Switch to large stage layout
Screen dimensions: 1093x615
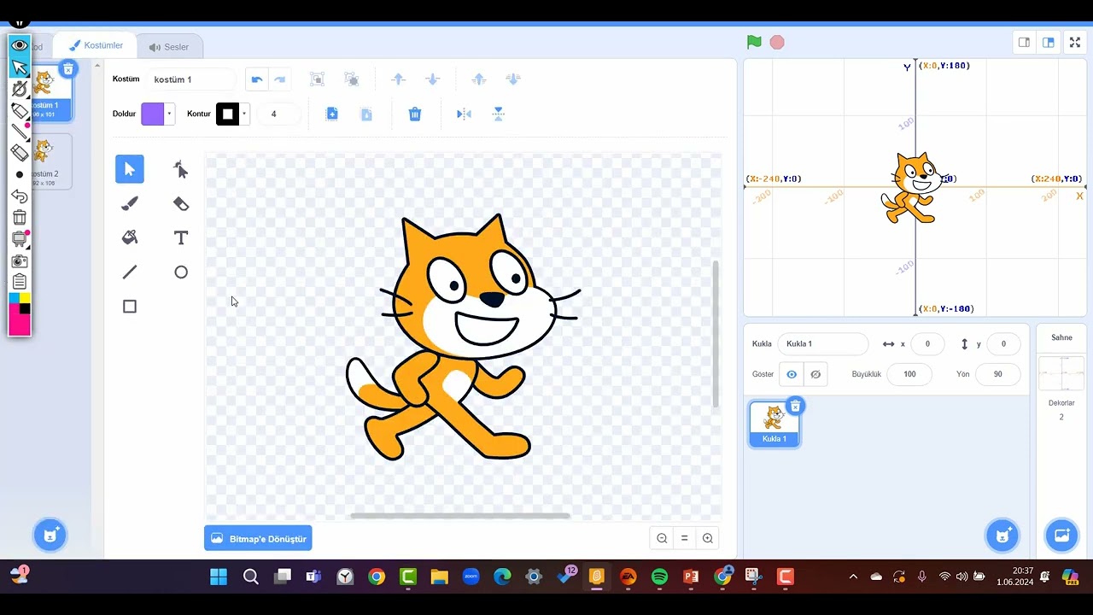pos(1048,42)
